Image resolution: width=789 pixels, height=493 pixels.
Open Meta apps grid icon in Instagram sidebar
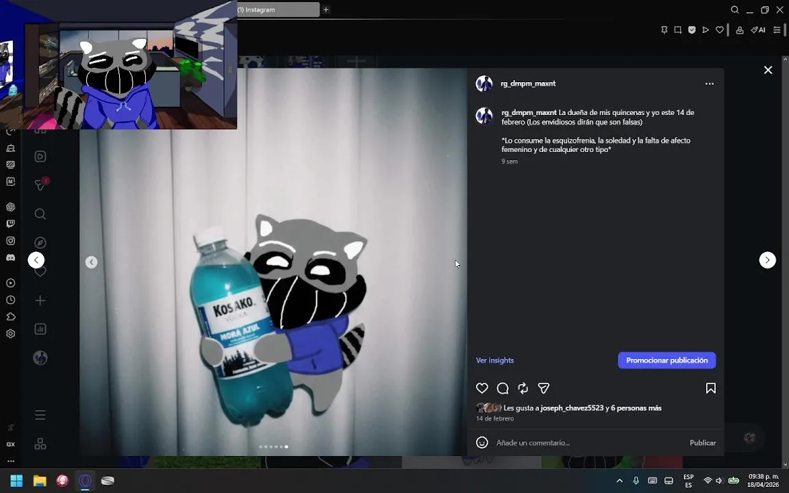point(40,444)
